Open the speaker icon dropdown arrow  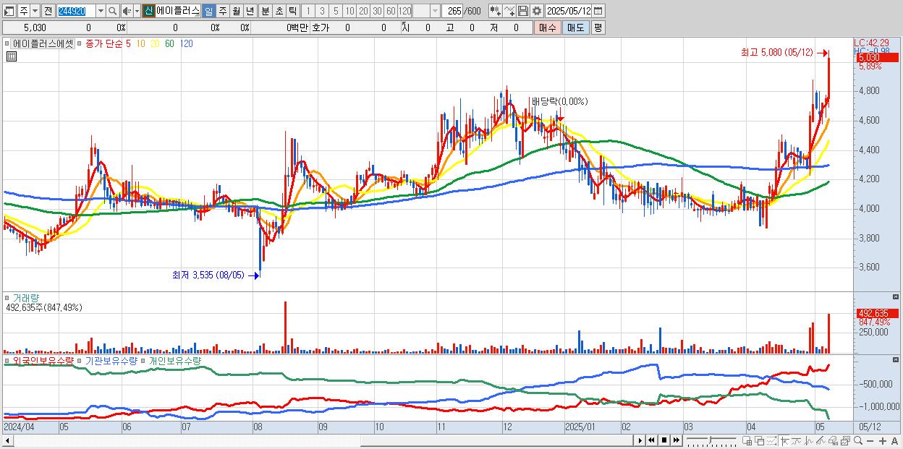point(137,11)
